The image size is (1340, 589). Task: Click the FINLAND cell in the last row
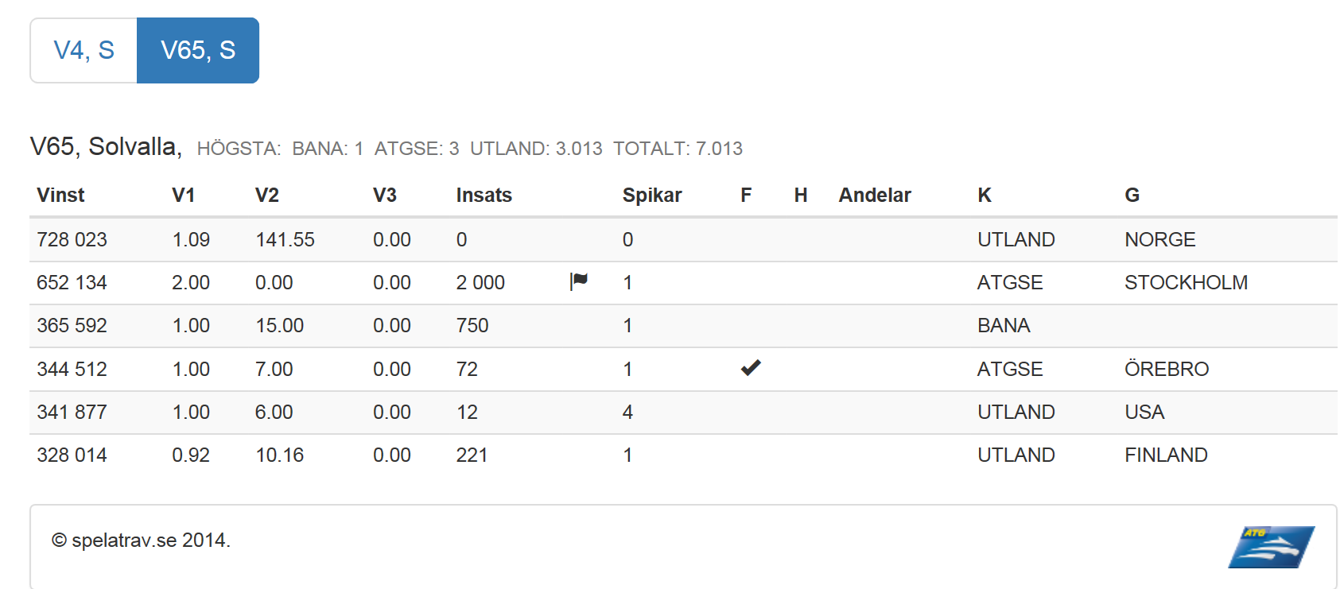pos(1166,455)
